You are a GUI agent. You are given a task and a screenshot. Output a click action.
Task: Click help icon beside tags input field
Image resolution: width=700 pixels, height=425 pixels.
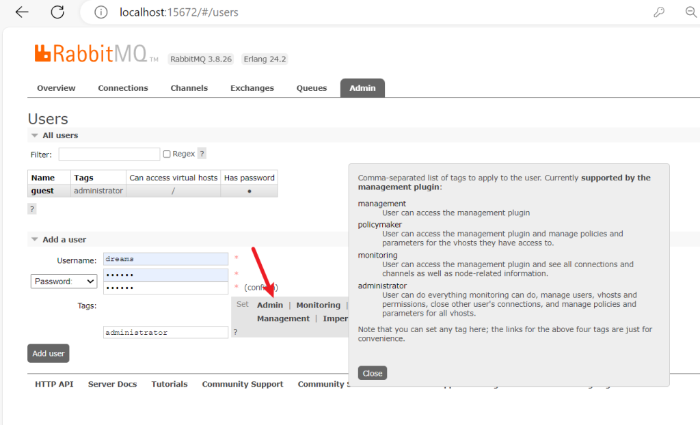coord(235,332)
